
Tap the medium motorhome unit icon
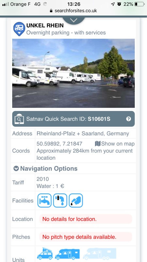point(67,254)
